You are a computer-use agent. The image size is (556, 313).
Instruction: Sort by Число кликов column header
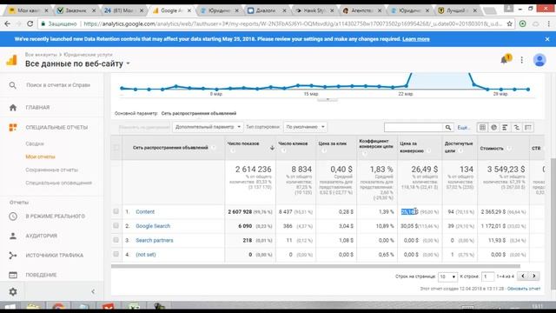point(293,143)
